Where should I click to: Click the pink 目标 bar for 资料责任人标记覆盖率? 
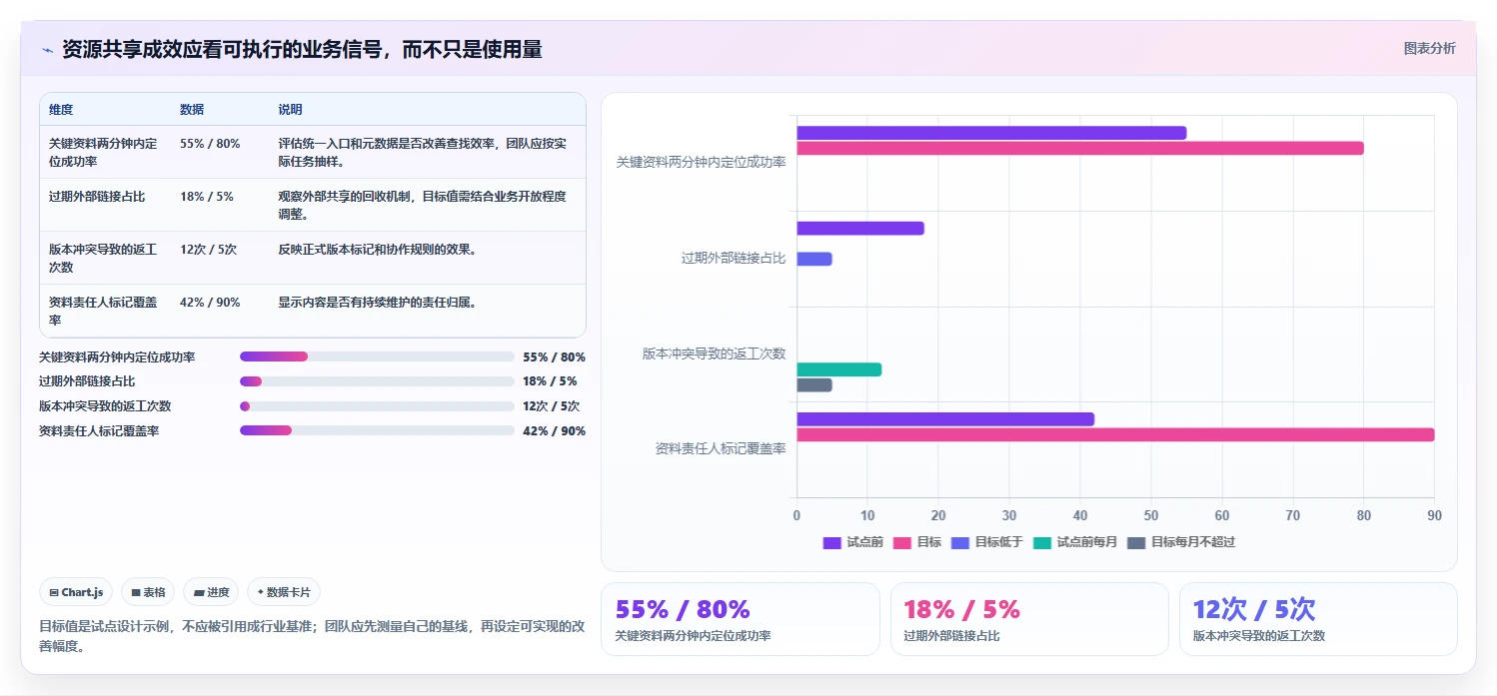(x=1115, y=434)
